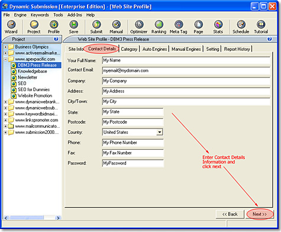
Task: Open the Ranking chart tool
Action: (159, 27)
